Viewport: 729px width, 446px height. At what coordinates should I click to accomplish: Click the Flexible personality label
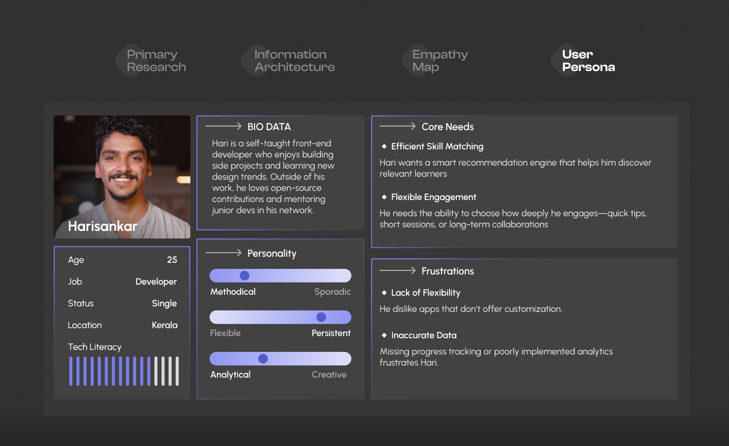click(x=225, y=333)
